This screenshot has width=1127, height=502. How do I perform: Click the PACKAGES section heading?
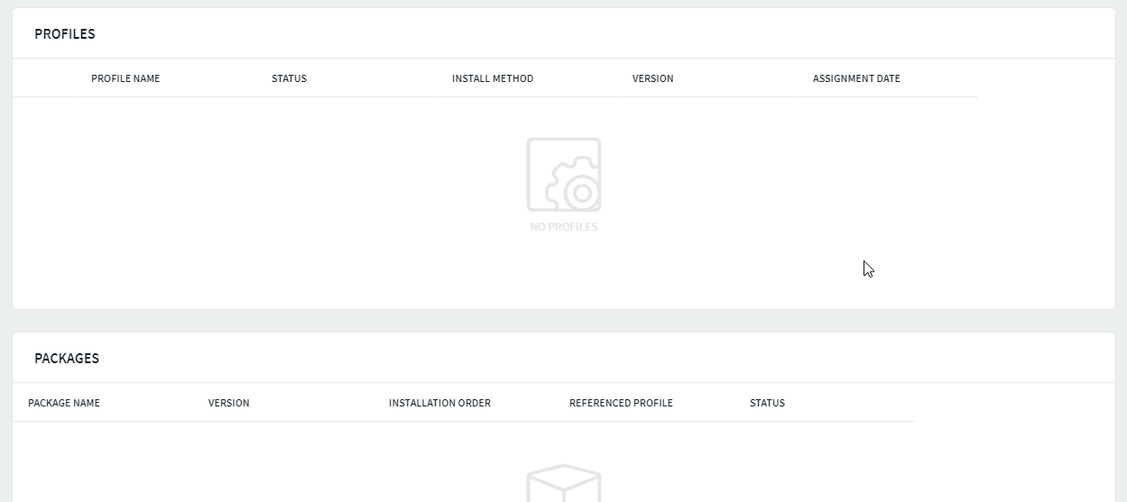point(67,359)
